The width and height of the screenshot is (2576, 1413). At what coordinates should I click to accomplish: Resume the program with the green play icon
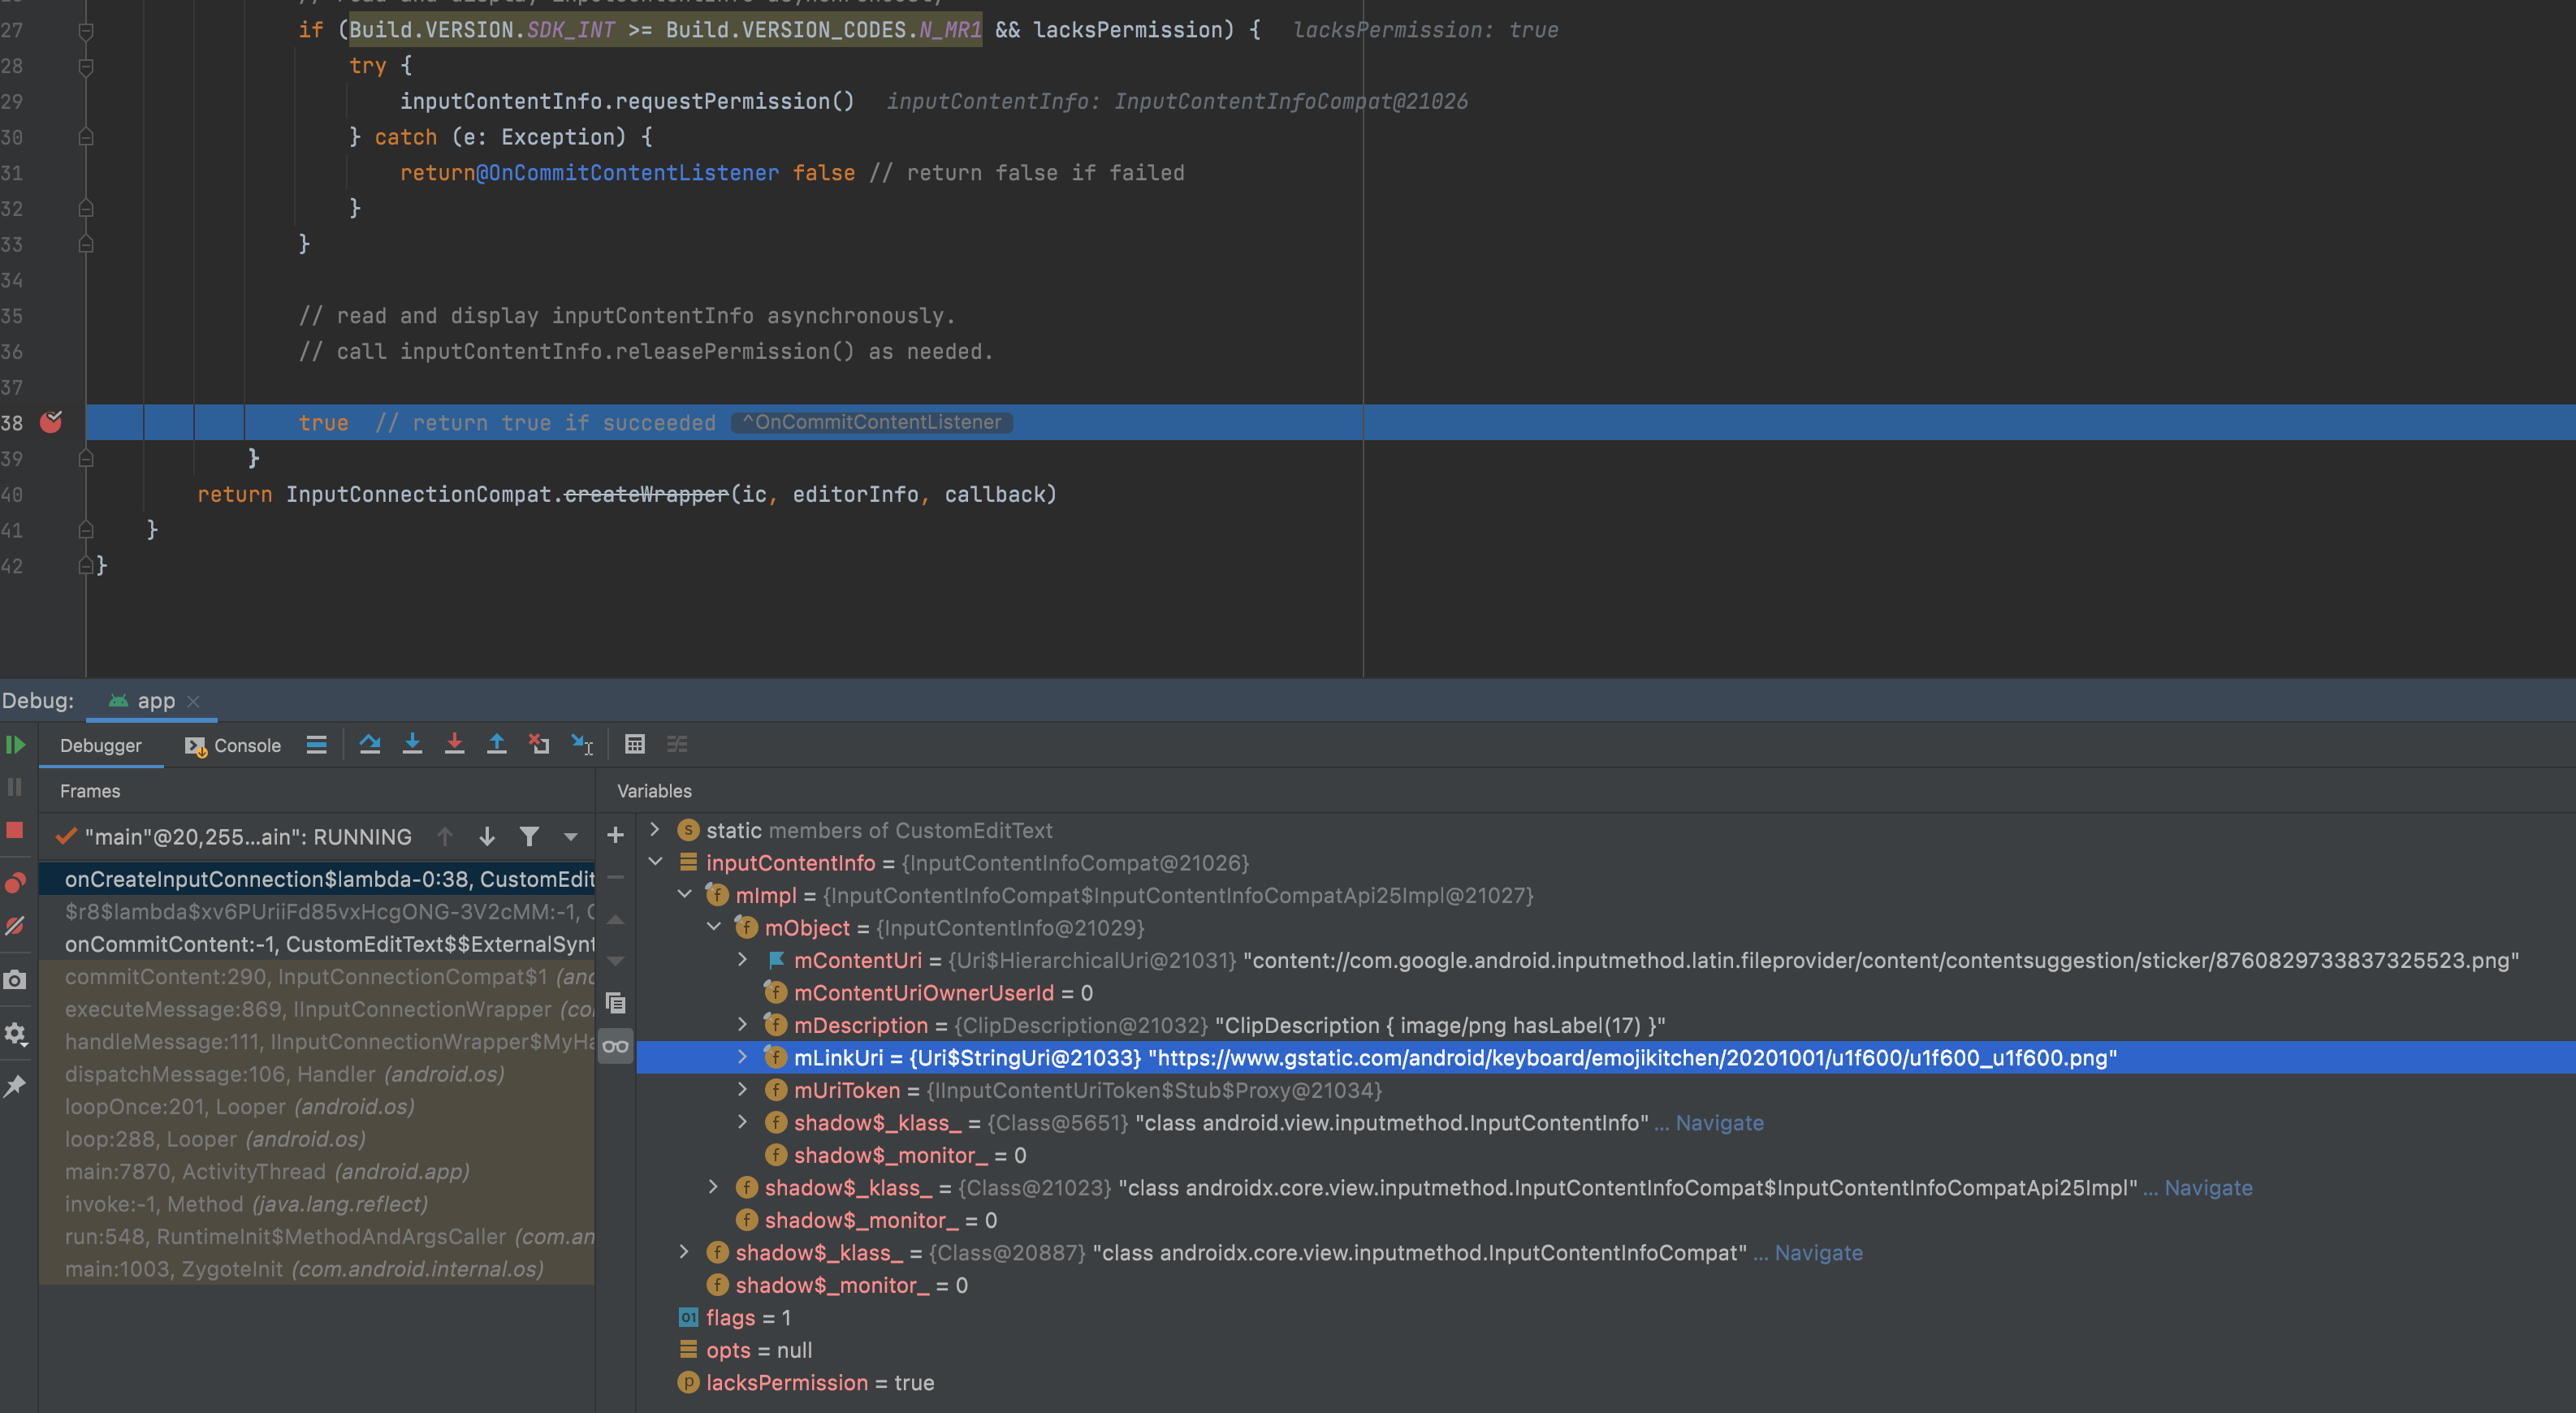pyautogui.click(x=15, y=744)
